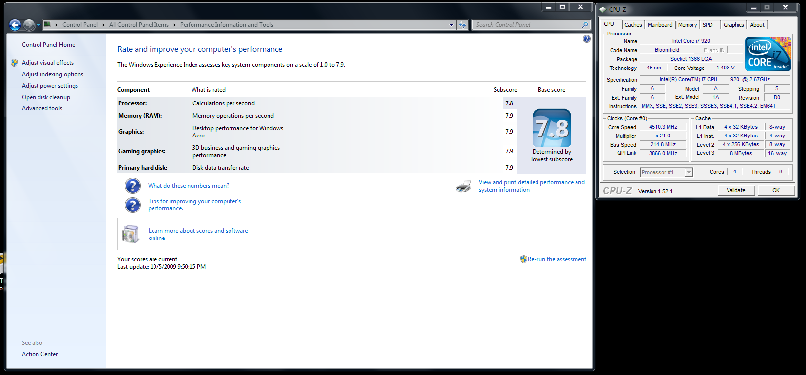This screenshot has height=375, width=806.
Task: Click the 7.8 base score badge
Action: point(551,128)
